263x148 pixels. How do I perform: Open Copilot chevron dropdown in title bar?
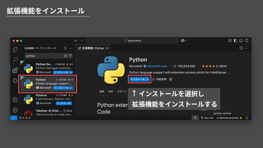pos(186,41)
